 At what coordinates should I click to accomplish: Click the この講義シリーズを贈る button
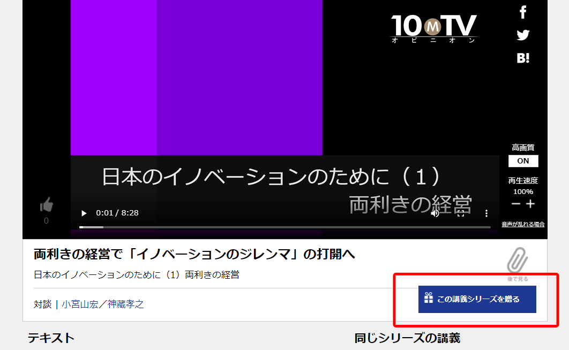pos(477,299)
